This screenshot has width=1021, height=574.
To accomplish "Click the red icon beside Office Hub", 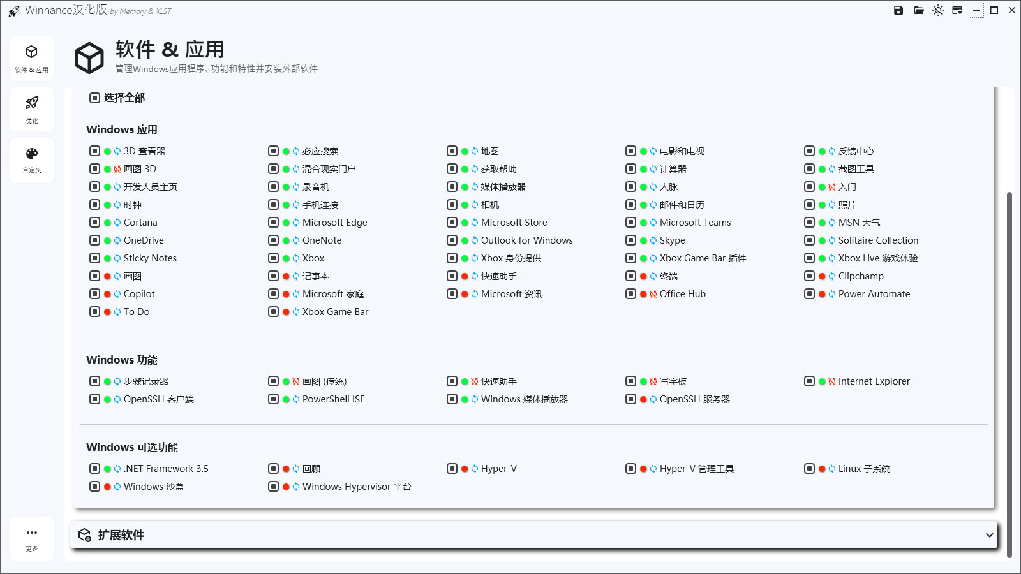I will pyautogui.click(x=653, y=294).
